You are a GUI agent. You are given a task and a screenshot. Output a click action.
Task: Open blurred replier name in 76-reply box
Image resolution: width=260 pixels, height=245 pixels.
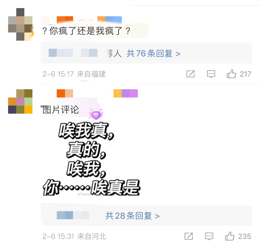[x=73, y=53]
